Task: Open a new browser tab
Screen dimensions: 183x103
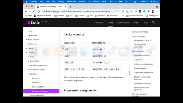Action: point(70,7)
